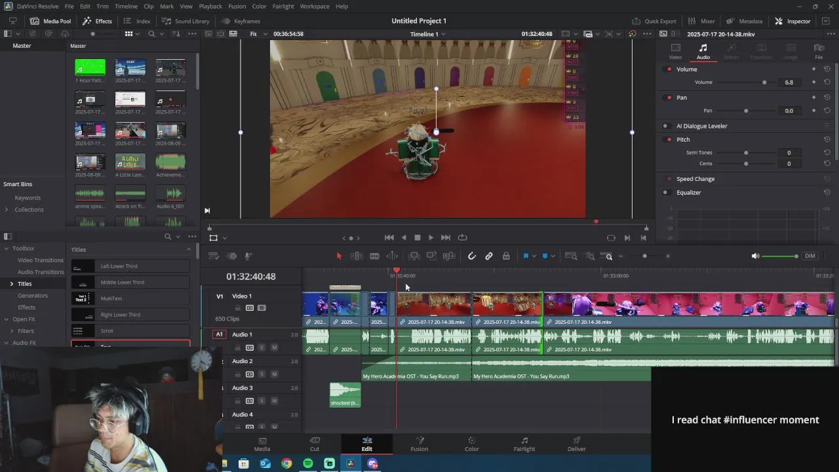Image resolution: width=839 pixels, height=472 pixels.
Task: Switch to the Deliver page tab
Action: pyautogui.click(x=577, y=444)
